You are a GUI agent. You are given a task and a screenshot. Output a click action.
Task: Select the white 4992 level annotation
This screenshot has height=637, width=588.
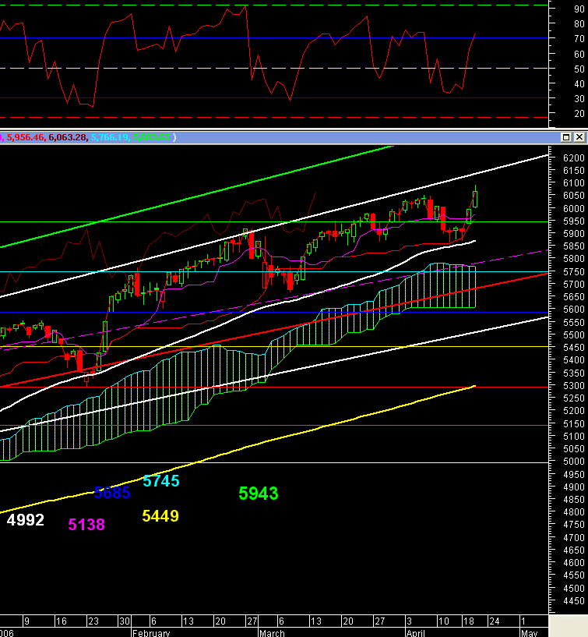pyautogui.click(x=25, y=519)
